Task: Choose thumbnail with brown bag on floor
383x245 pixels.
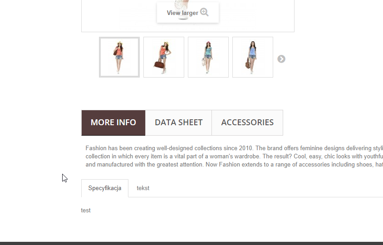Action: [164, 57]
